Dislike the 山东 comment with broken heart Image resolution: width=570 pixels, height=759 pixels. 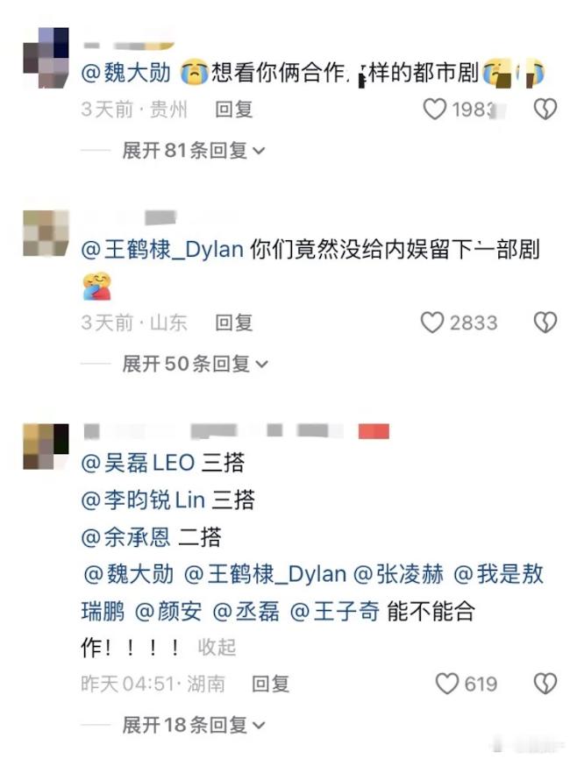coord(545,323)
